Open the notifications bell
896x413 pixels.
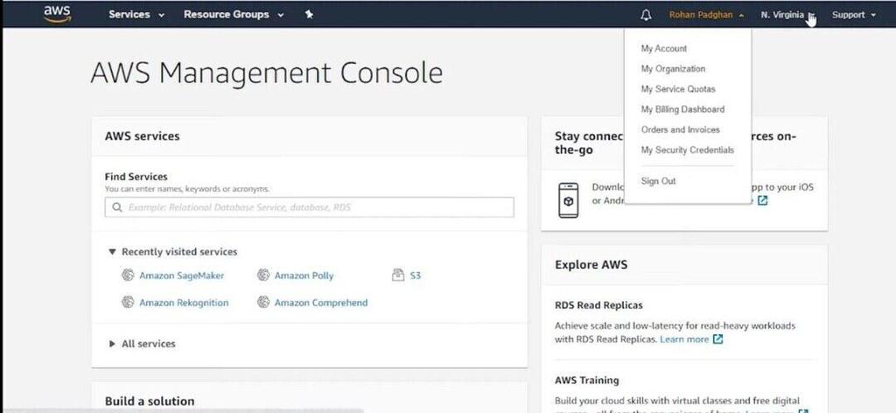click(x=647, y=15)
